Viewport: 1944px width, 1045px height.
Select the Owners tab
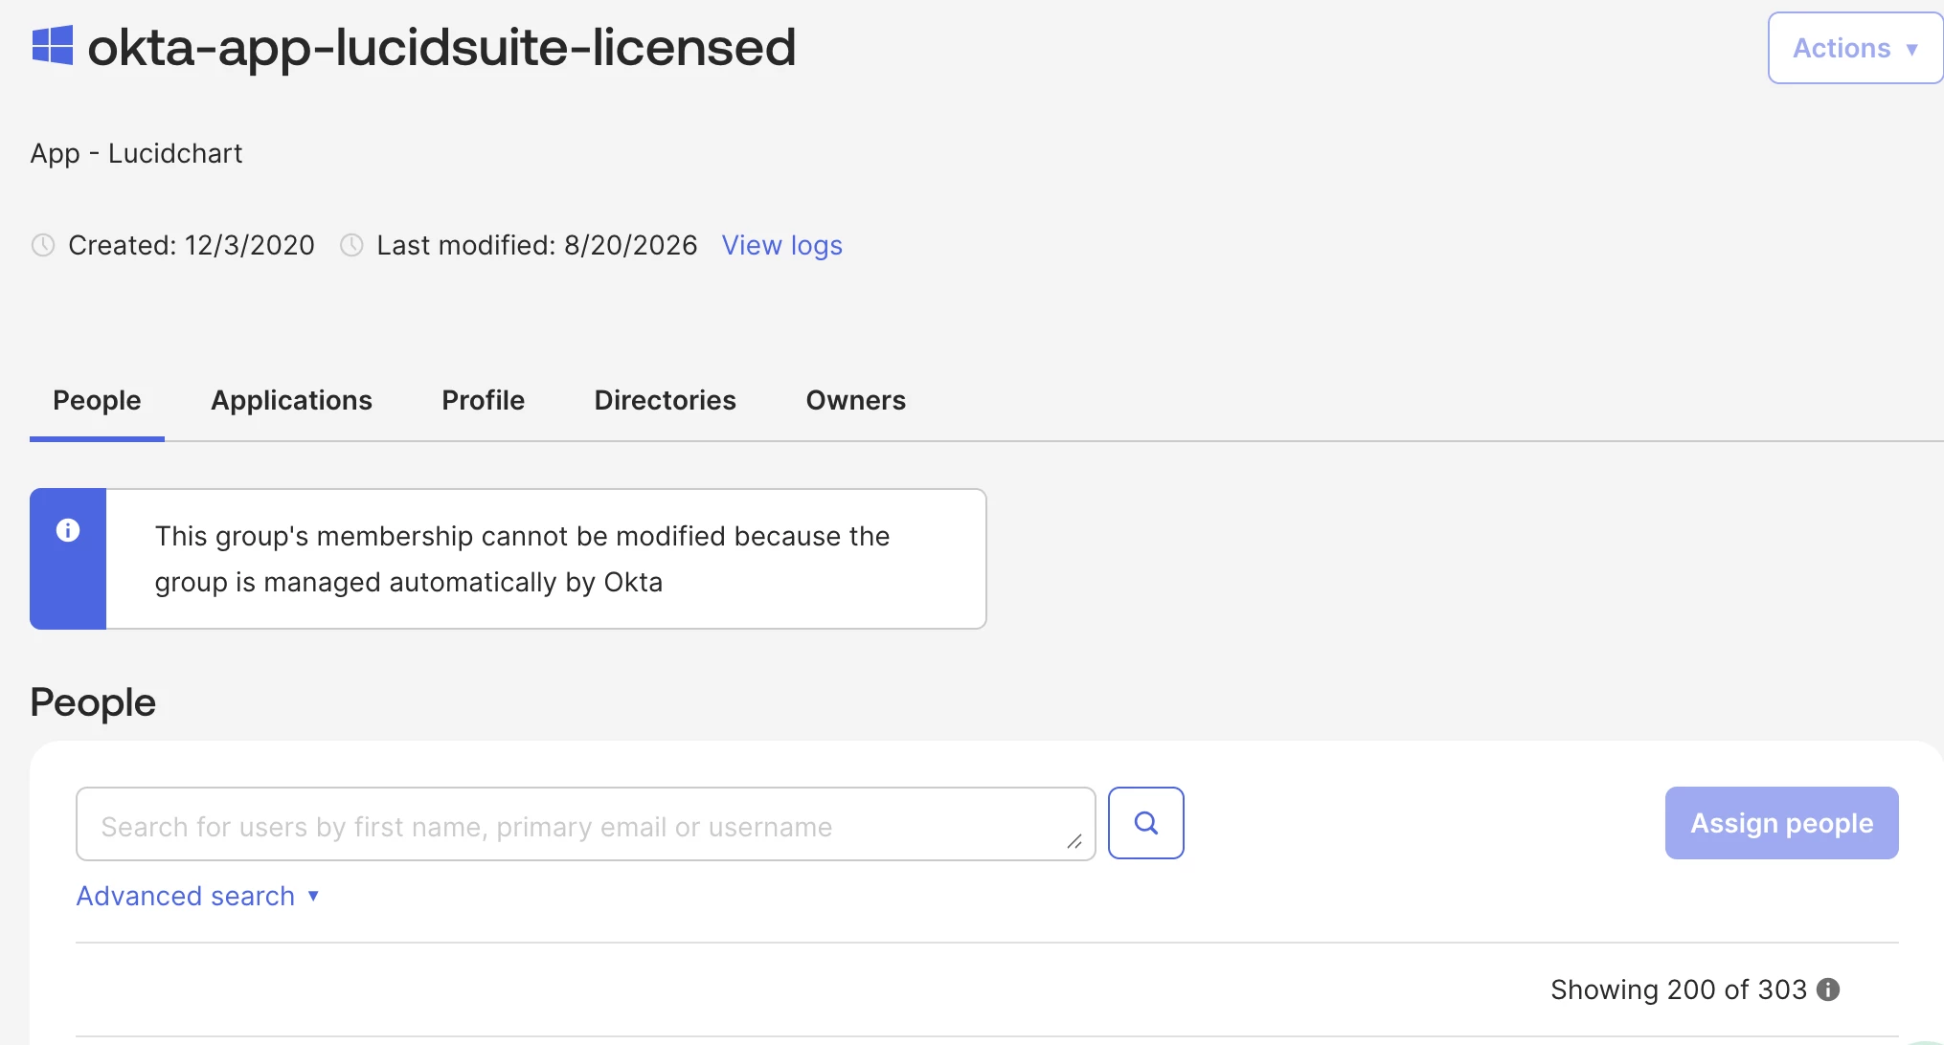pyautogui.click(x=855, y=400)
